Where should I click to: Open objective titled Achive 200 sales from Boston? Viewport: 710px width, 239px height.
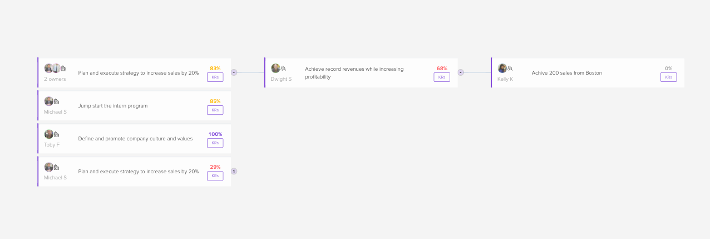coord(566,73)
